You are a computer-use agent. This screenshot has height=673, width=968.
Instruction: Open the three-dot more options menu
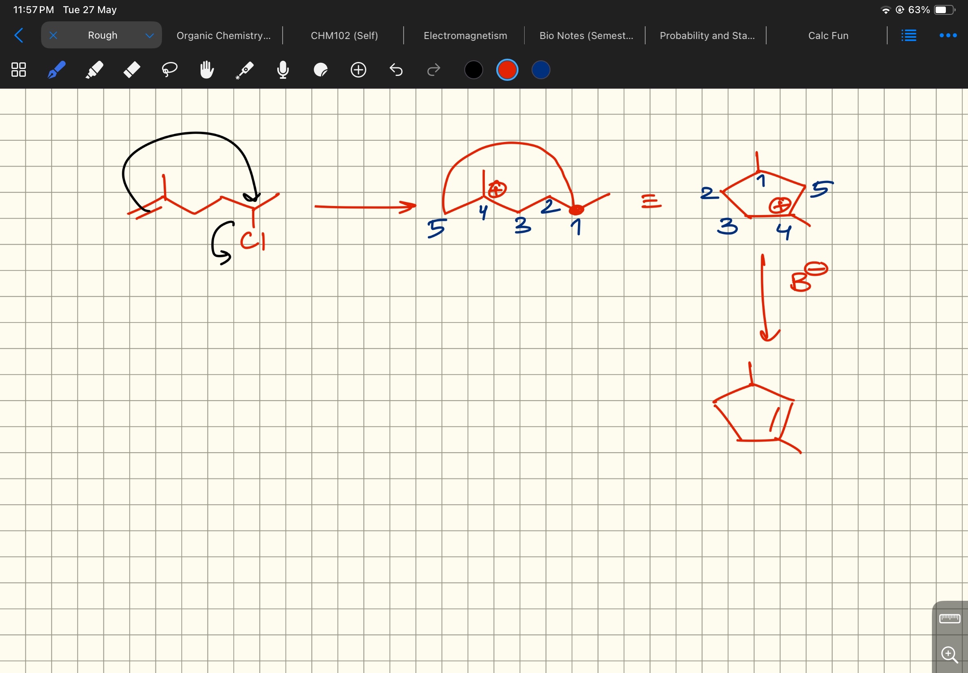[x=948, y=35]
